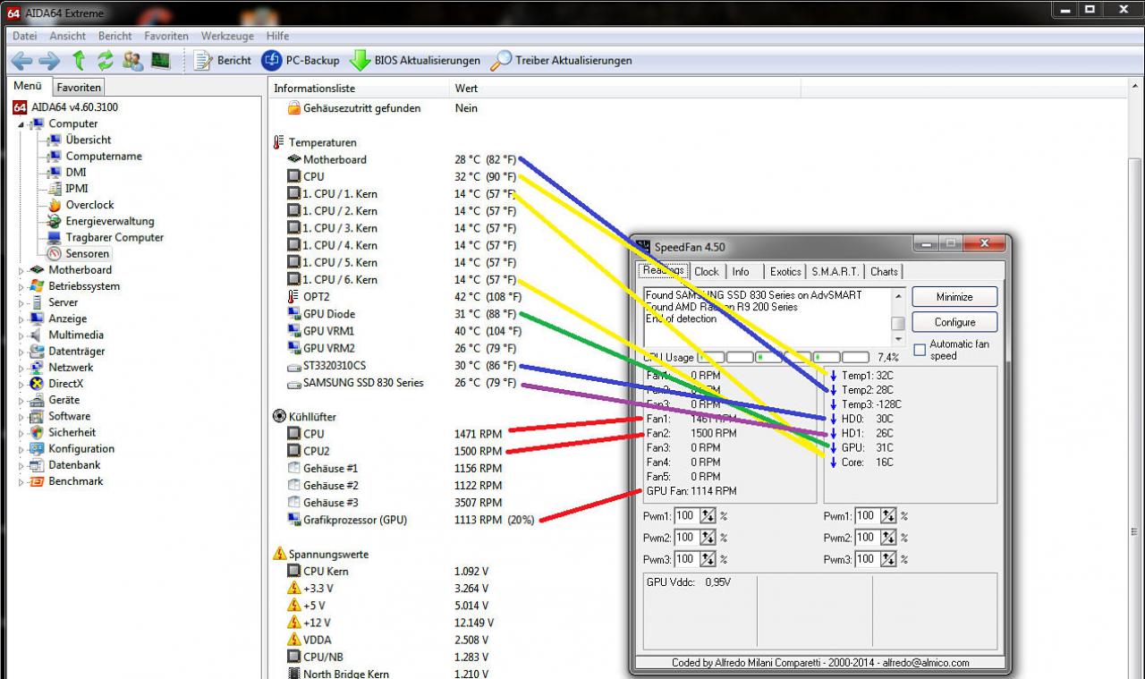Click the green Refresh arrows icon
The image size is (1145, 679).
(x=106, y=60)
